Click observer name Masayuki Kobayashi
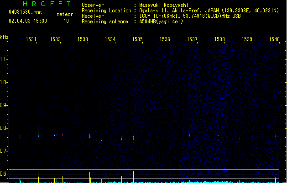 point(164,5)
